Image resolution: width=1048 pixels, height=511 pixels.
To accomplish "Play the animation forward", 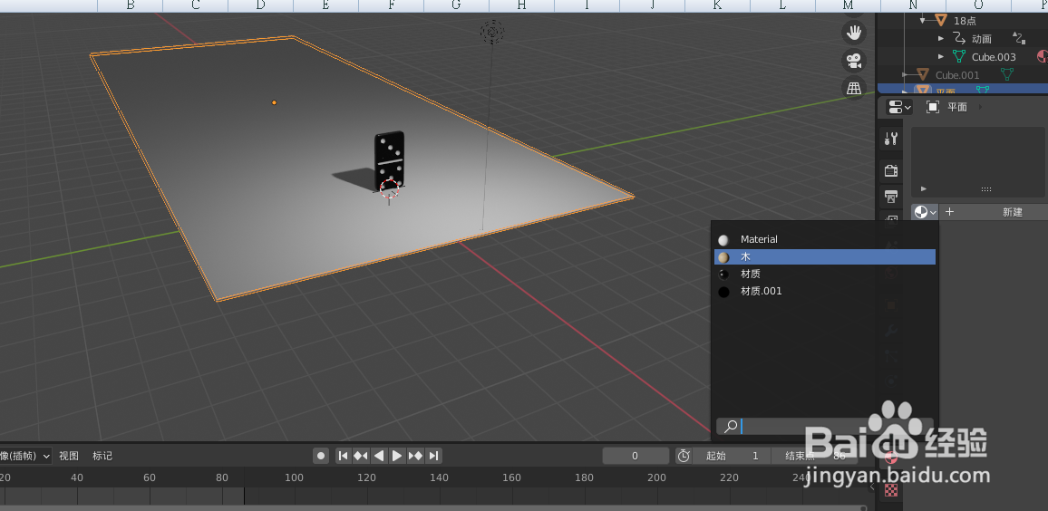I will pyautogui.click(x=397, y=456).
